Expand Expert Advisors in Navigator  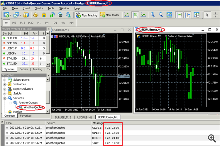point(5,89)
